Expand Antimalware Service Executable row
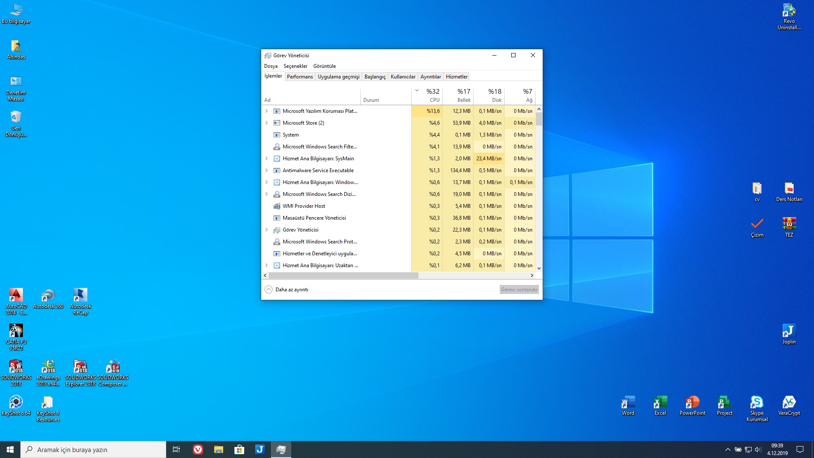Image resolution: width=814 pixels, height=458 pixels. point(266,170)
